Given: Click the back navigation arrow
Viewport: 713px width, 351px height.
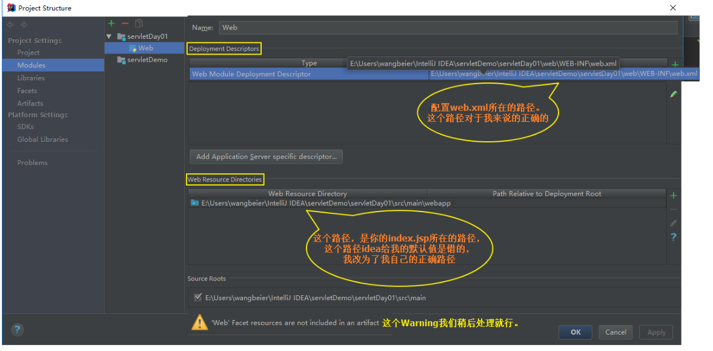Looking at the screenshot, I should (10, 24).
